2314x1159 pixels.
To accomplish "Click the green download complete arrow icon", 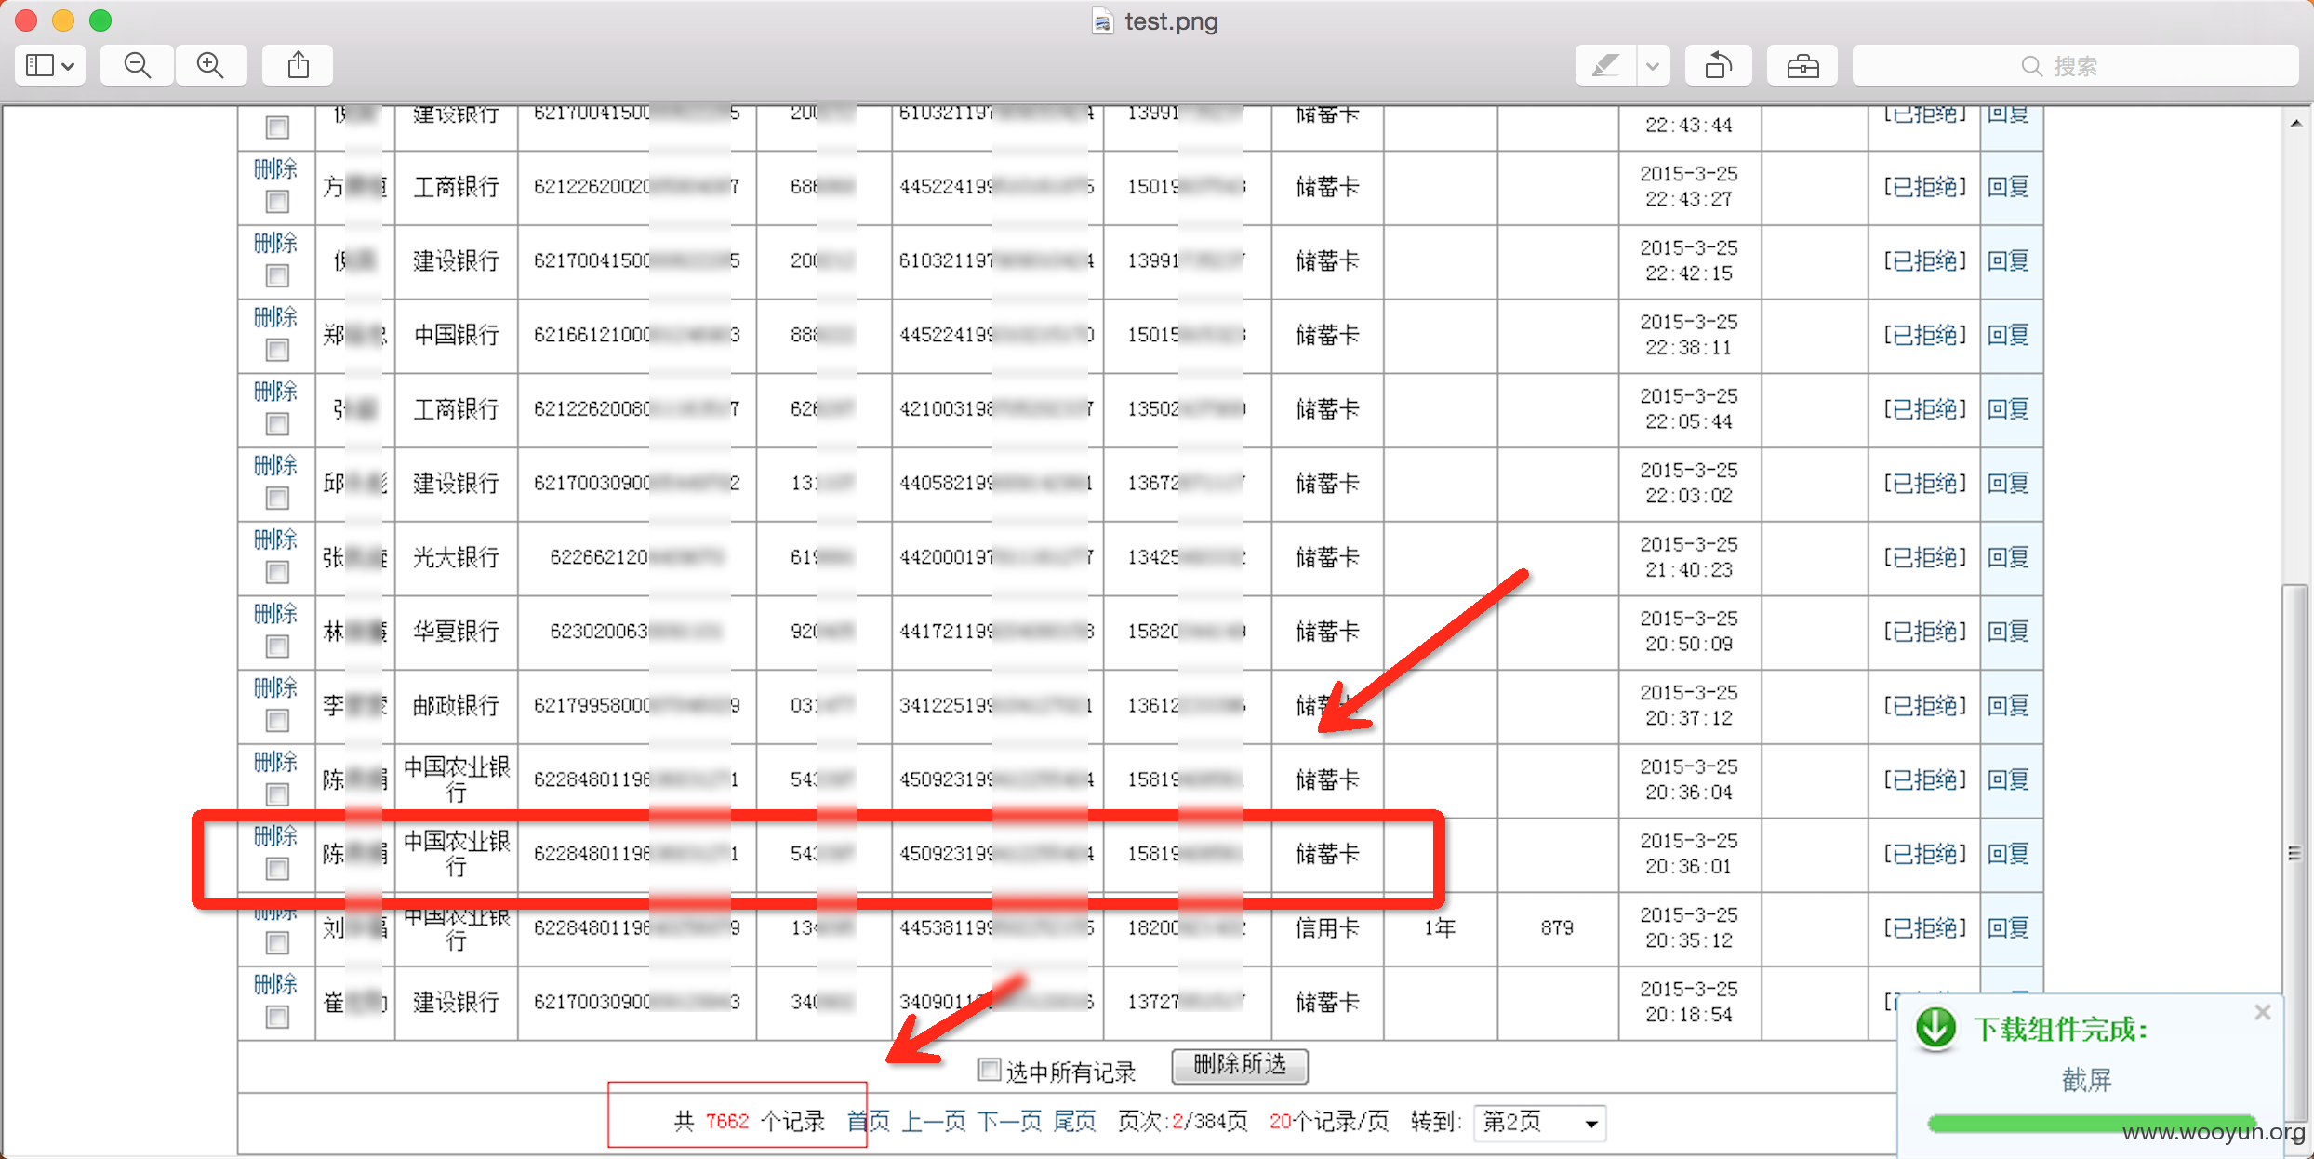I will pos(1936,1028).
